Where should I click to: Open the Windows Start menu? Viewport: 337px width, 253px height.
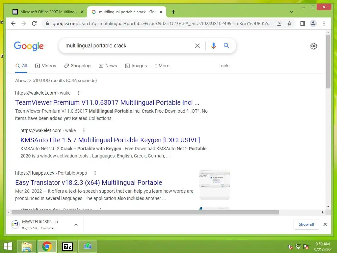pos(8,246)
